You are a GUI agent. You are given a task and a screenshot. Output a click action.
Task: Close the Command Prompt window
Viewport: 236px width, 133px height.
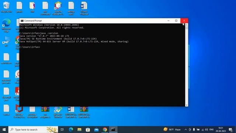pyautogui.click(x=184, y=21)
